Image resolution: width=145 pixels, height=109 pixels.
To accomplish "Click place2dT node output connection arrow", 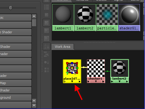I will (x=79, y=81).
